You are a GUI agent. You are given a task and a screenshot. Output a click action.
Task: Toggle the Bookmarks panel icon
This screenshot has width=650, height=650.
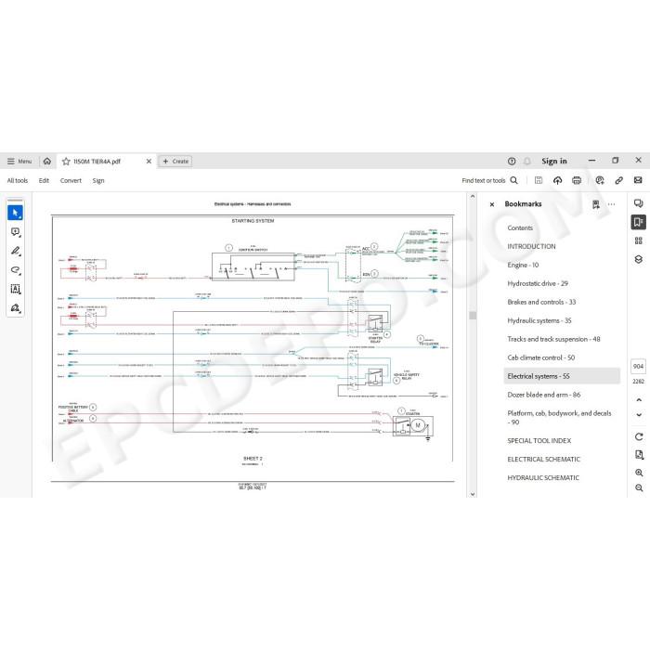point(639,222)
